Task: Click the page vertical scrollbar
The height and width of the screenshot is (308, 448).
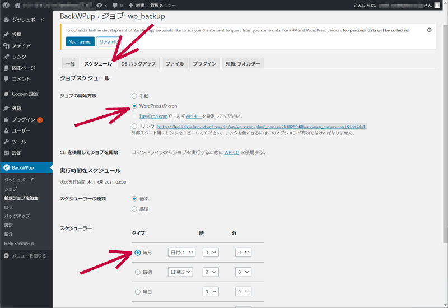Action: click(445, 133)
